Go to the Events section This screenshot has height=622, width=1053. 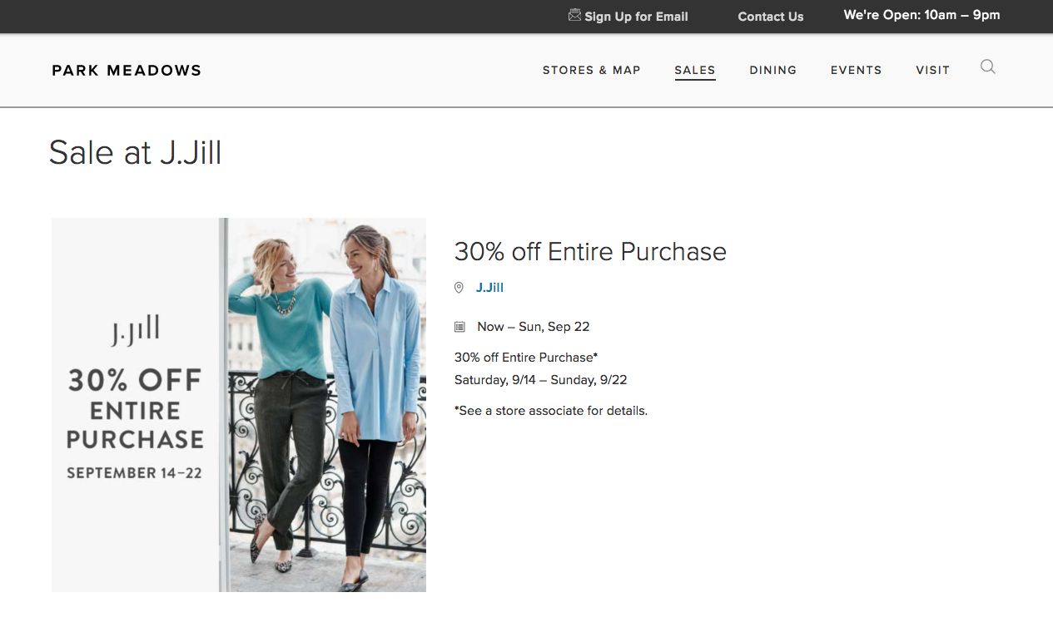(856, 71)
